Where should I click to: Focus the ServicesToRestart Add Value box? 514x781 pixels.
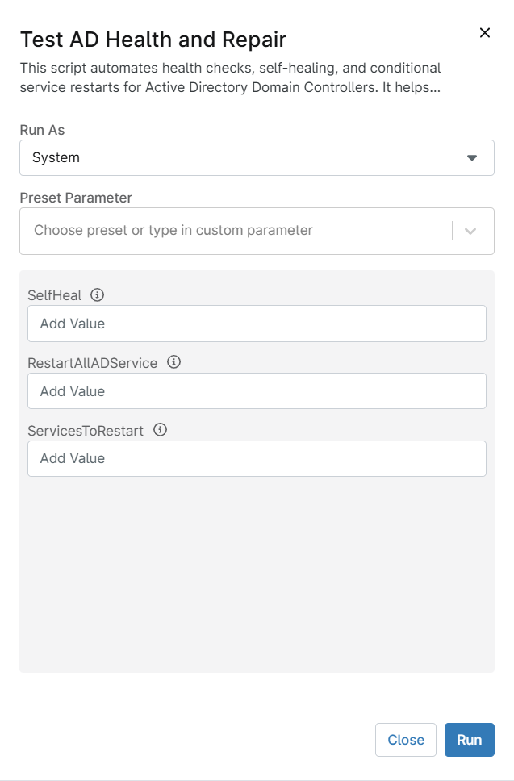(257, 459)
